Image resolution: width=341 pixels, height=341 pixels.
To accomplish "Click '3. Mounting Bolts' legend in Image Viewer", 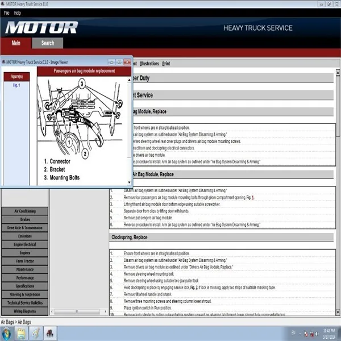I will tap(62, 177).
